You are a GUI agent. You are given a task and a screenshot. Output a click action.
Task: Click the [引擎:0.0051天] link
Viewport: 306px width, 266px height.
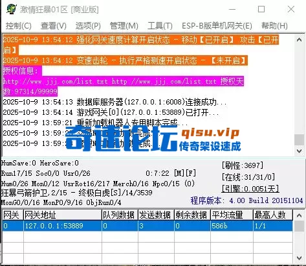click(250, 189)
